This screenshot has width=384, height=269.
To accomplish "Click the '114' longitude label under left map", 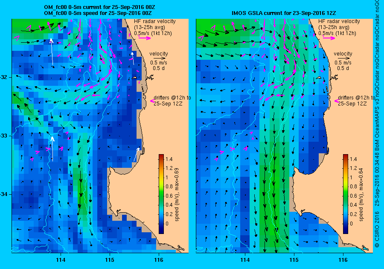I will [61, 260].
